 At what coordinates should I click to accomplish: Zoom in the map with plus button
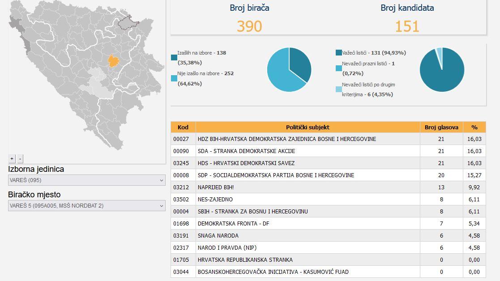pos(12,159)
